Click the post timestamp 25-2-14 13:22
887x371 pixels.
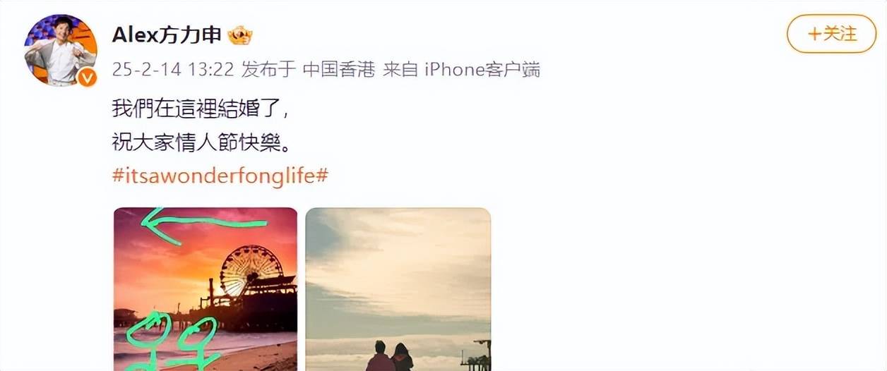click(x=173, y=71)
